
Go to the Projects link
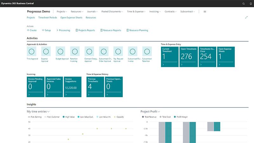pyautogui.click(x=31, y=17)
